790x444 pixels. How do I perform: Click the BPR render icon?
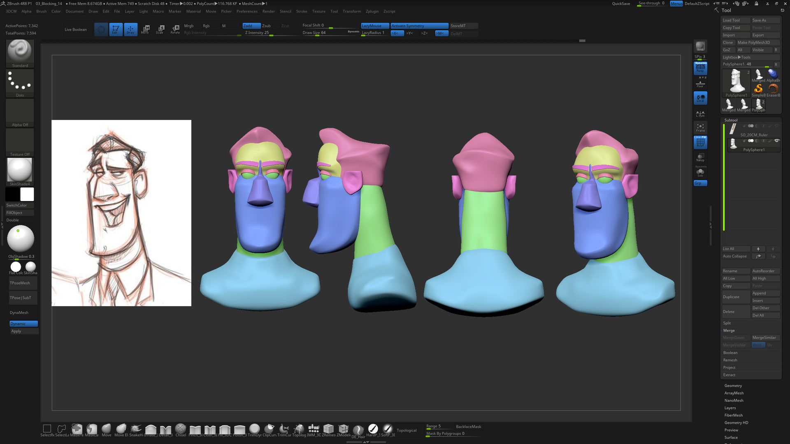point(700,46)
